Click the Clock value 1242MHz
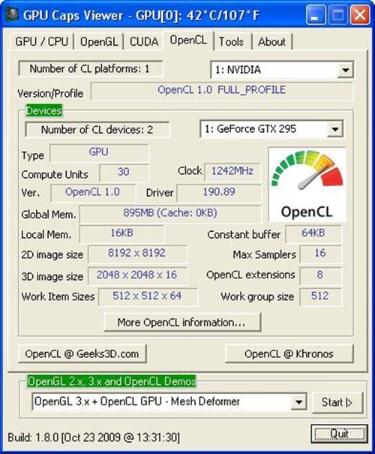Viewport: 375px width, 454px height. click(232, 172)
